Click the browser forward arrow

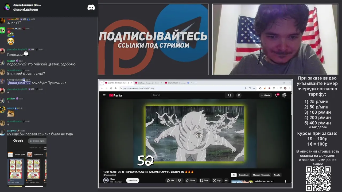pos(106,88)
